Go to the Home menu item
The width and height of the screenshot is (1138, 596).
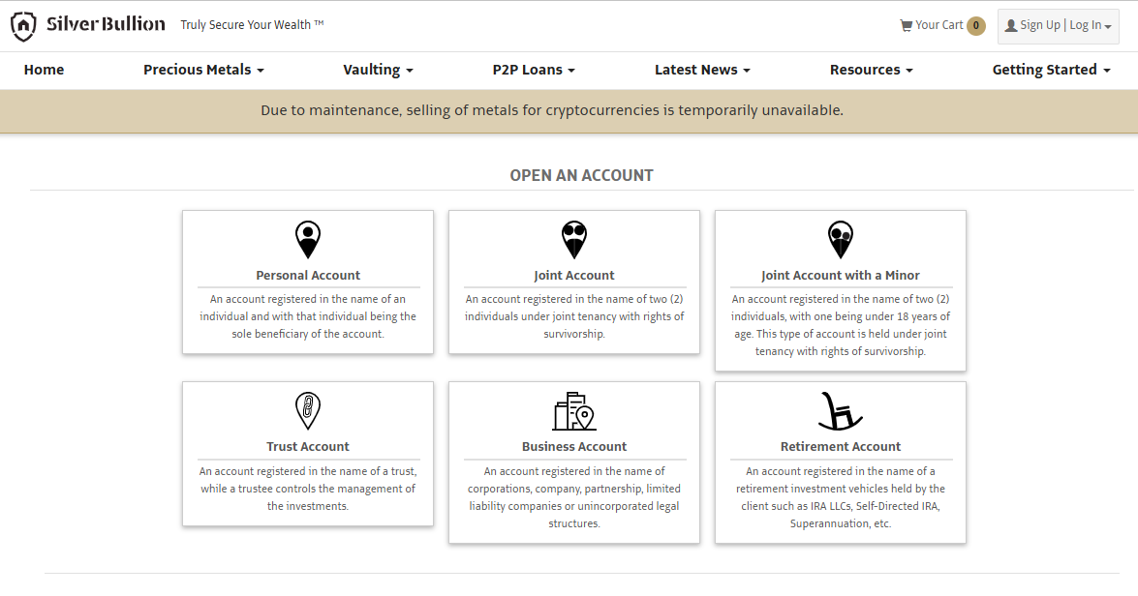coord(44,70)
